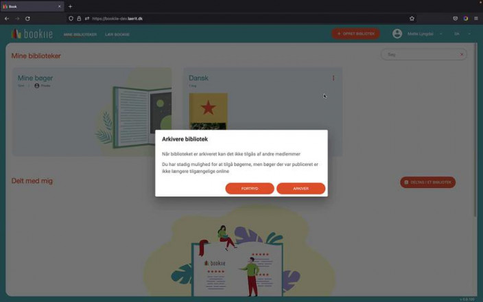Open the Firefox hamburger menu
The width and height of the screenshot is (483, 302).
(476, 19)
